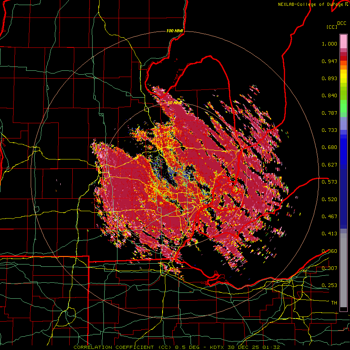Click the 0.840 legend value
This screenshot has height=350, width=350.
tap(329, 96)
